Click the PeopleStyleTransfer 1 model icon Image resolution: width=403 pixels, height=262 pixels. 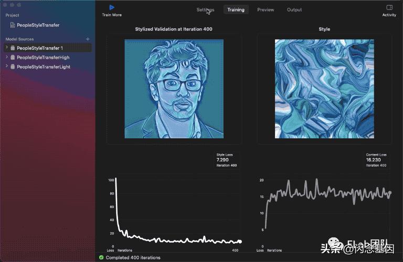click(x=13, y=48)
